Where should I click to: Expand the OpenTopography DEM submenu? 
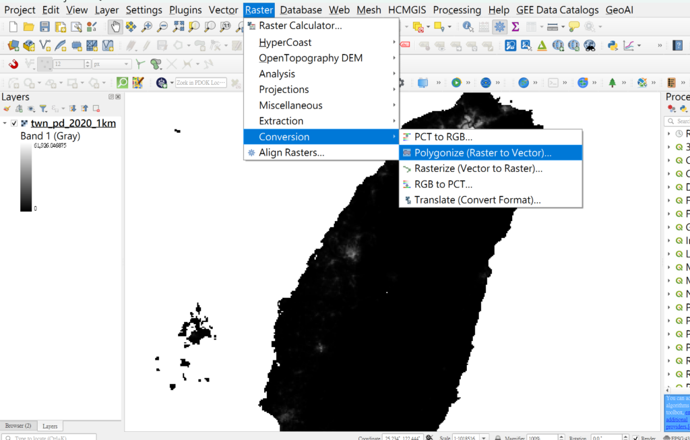[x=321, y=58]
